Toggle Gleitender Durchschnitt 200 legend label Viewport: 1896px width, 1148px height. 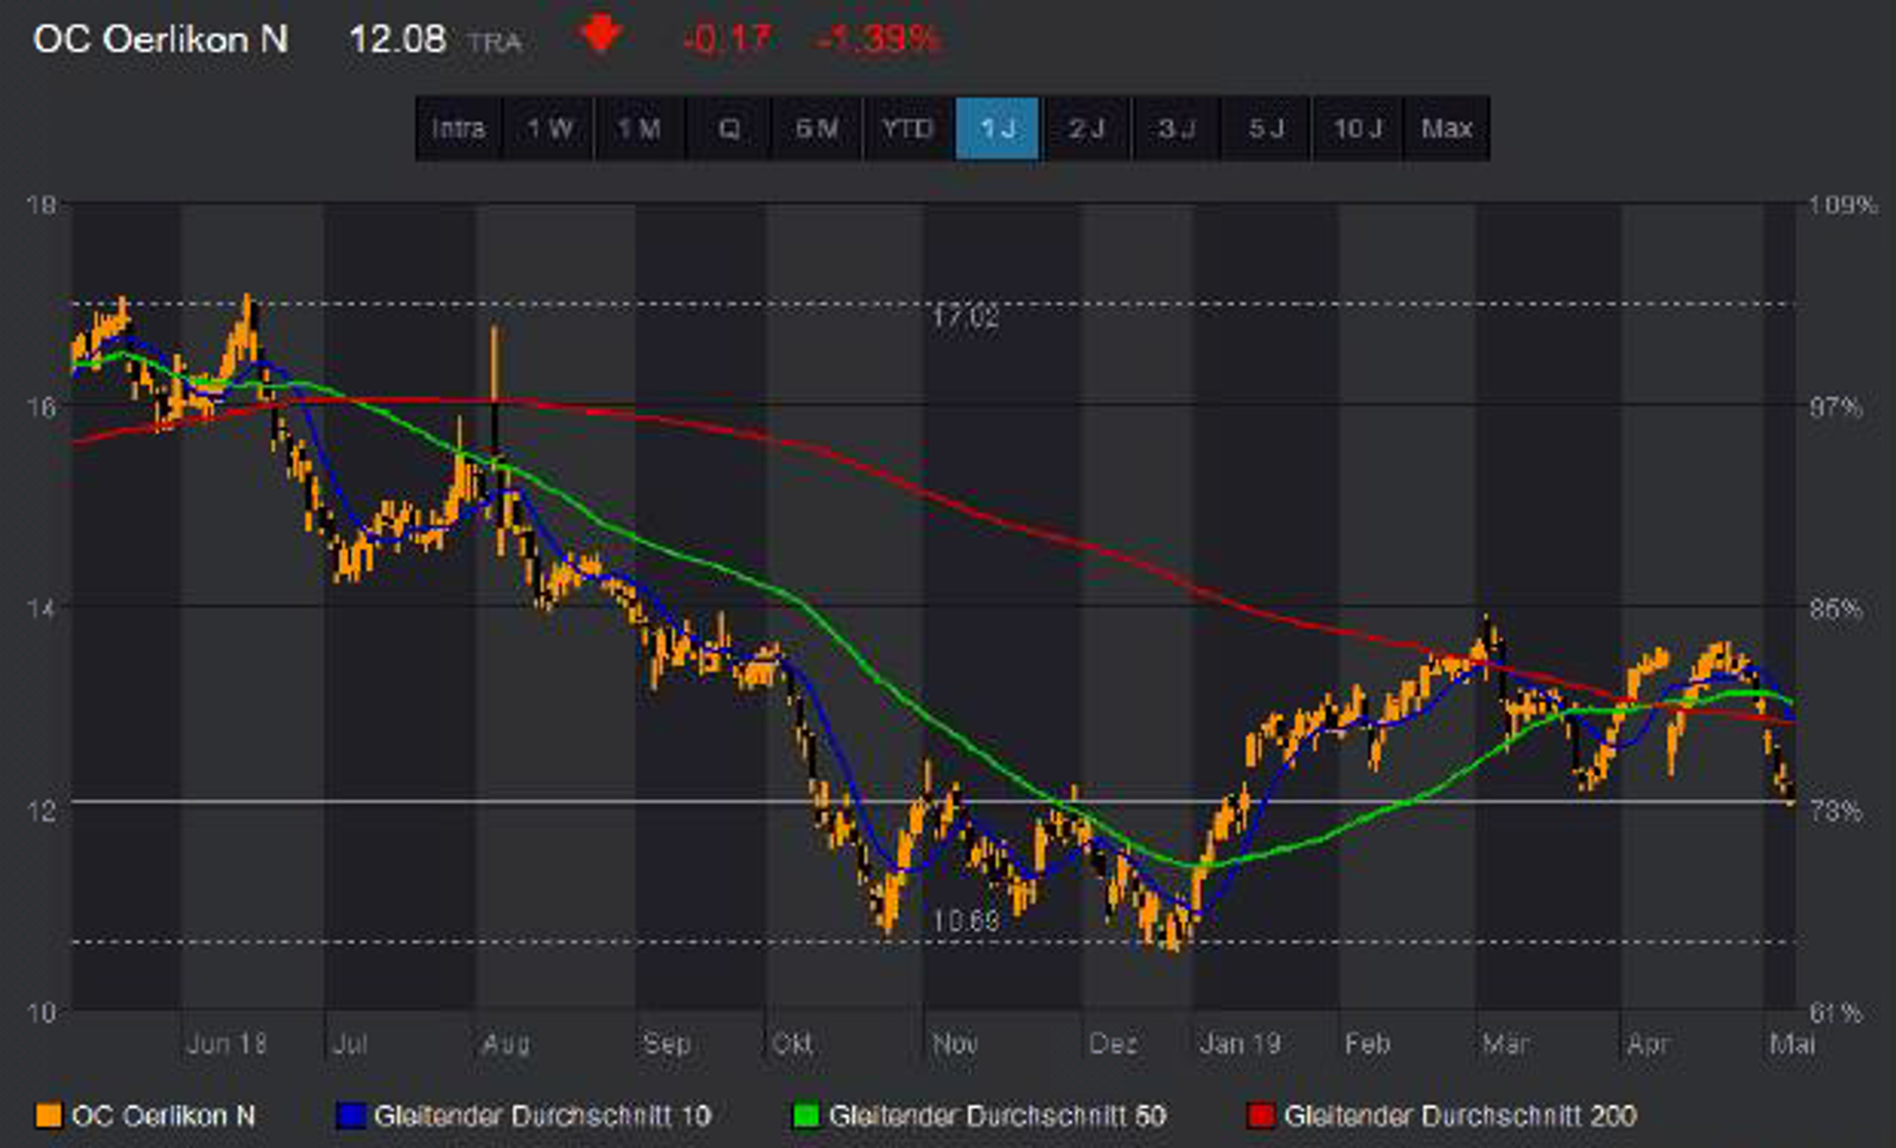[x=1459, y=1115]
